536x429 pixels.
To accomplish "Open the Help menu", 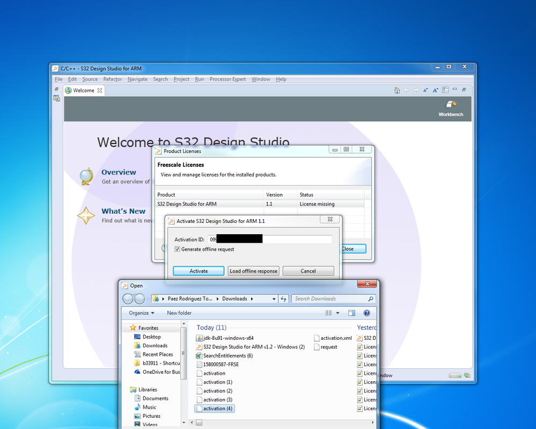I will (281, 79).
